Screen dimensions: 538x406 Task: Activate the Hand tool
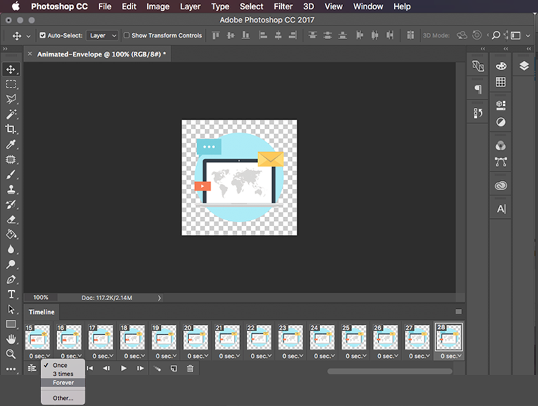point(11,339)
